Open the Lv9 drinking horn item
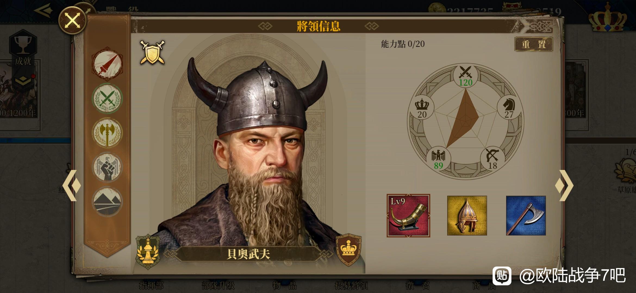Viewport: 636px width, 293px height. [x=409, y=216]
